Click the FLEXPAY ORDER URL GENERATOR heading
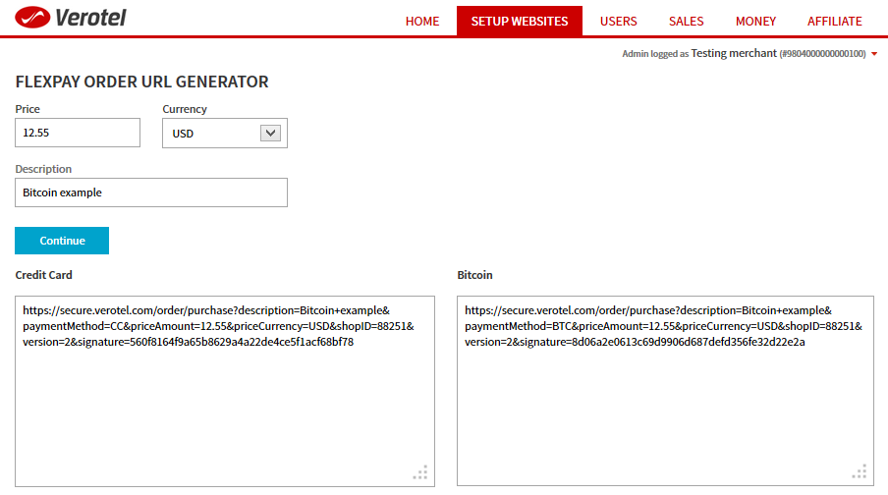The width and height of the screenshot is (888, 495). pos(142,82)
